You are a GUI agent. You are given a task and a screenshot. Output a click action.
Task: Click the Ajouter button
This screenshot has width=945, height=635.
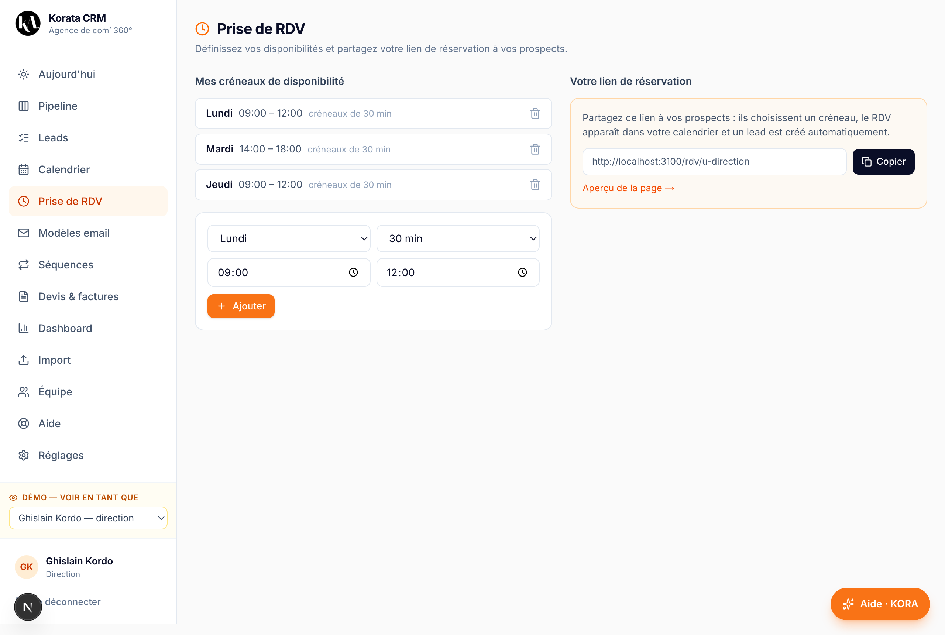tap(241, 306)
